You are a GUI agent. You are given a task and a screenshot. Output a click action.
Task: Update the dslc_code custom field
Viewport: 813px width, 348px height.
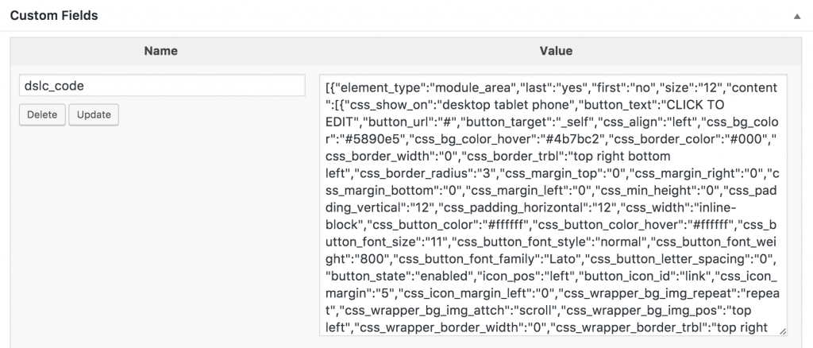point(94,114)
